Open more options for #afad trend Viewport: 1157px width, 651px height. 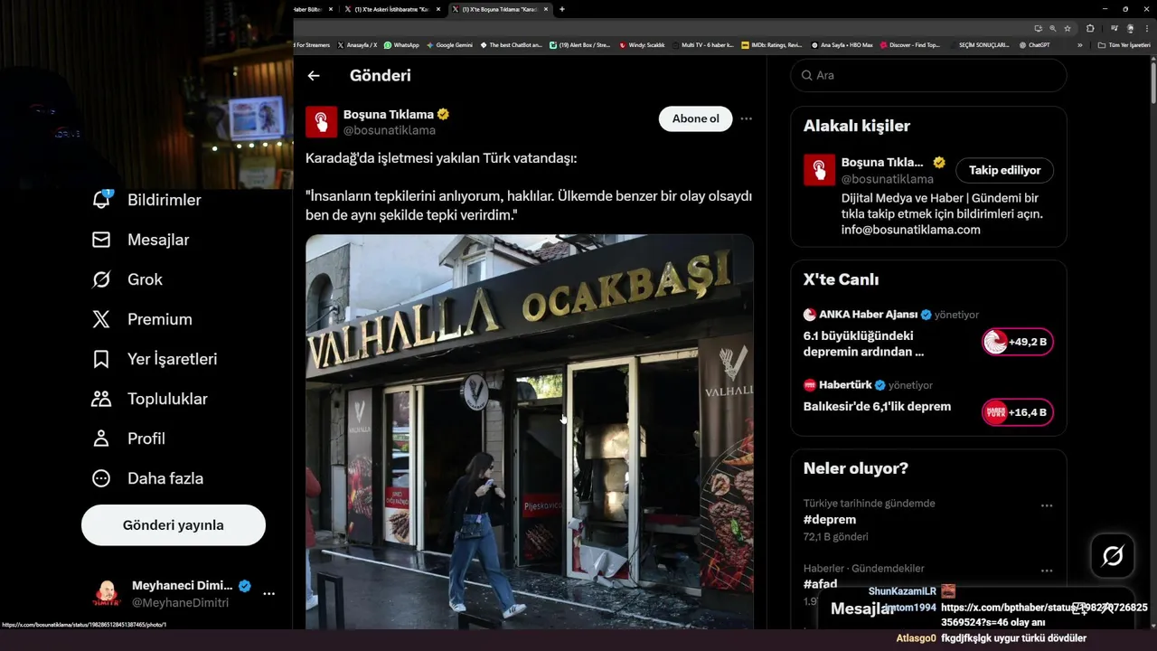coord(1047,571)
